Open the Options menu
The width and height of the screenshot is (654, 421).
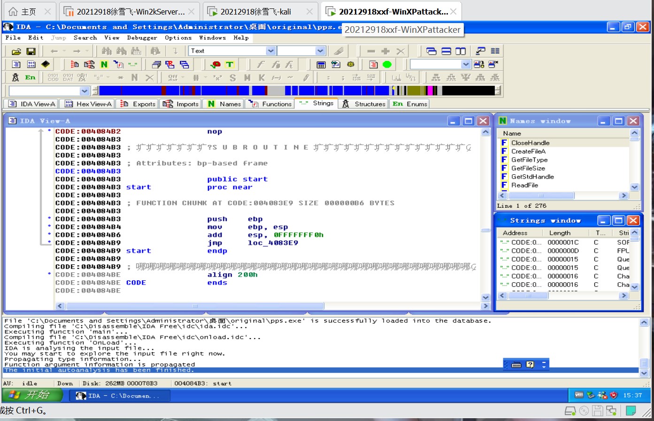pyautogui.click(x=178, y=38)
